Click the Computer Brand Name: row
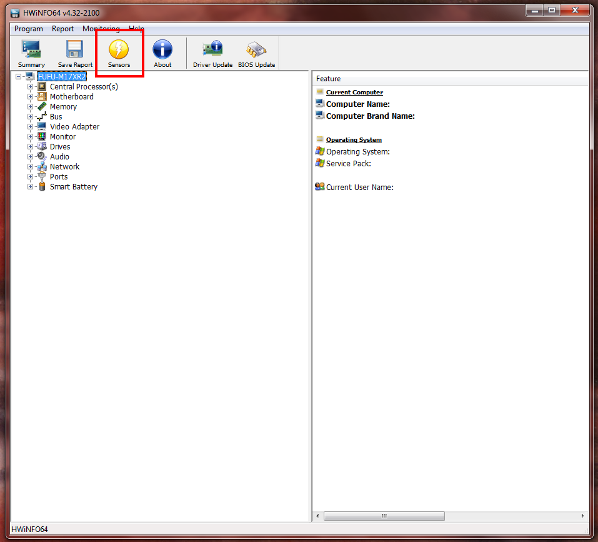 click(371, 116)
